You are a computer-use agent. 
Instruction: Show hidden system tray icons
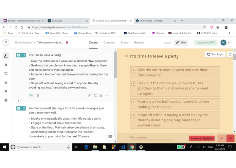pos(198,147)
